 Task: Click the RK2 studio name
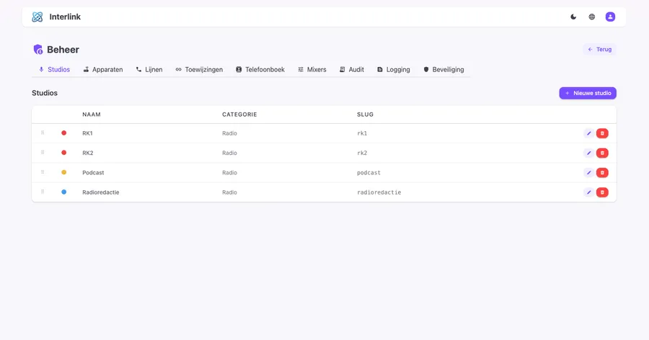click(x=88, y=153)
